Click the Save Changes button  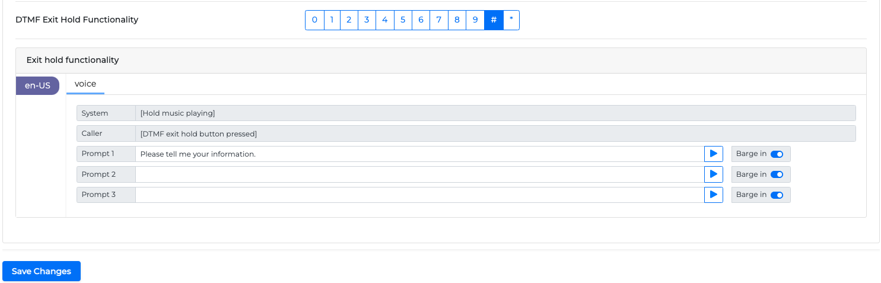point(42,271)
